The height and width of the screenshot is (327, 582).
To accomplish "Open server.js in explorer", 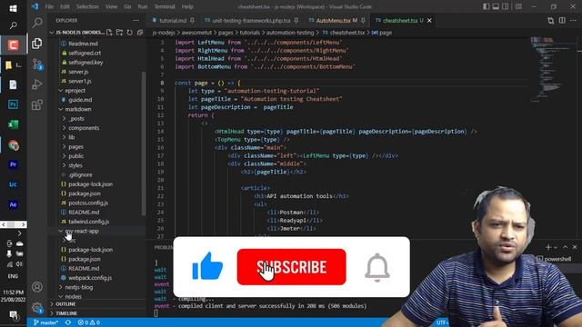I will coord(78,72).
